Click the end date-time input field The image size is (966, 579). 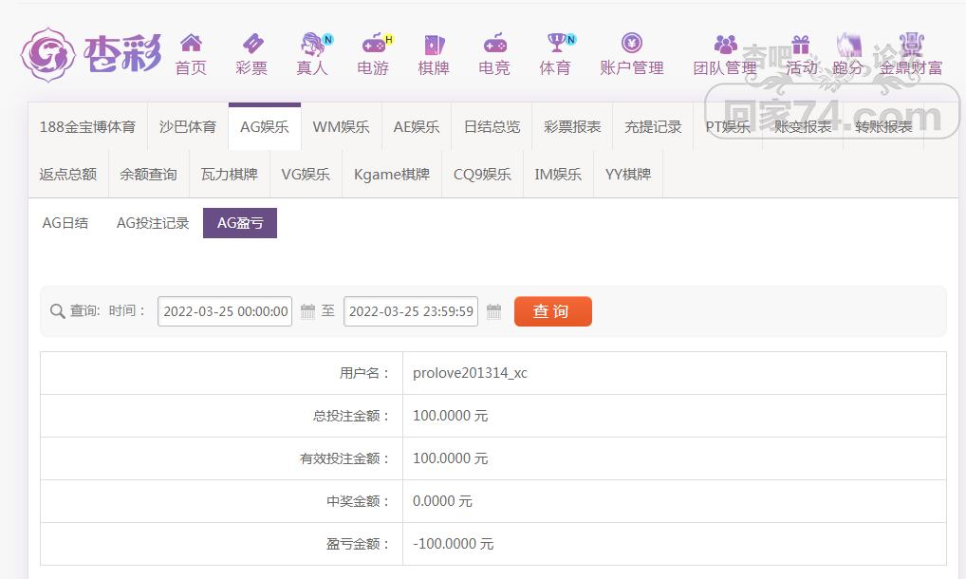coord(411,311)
